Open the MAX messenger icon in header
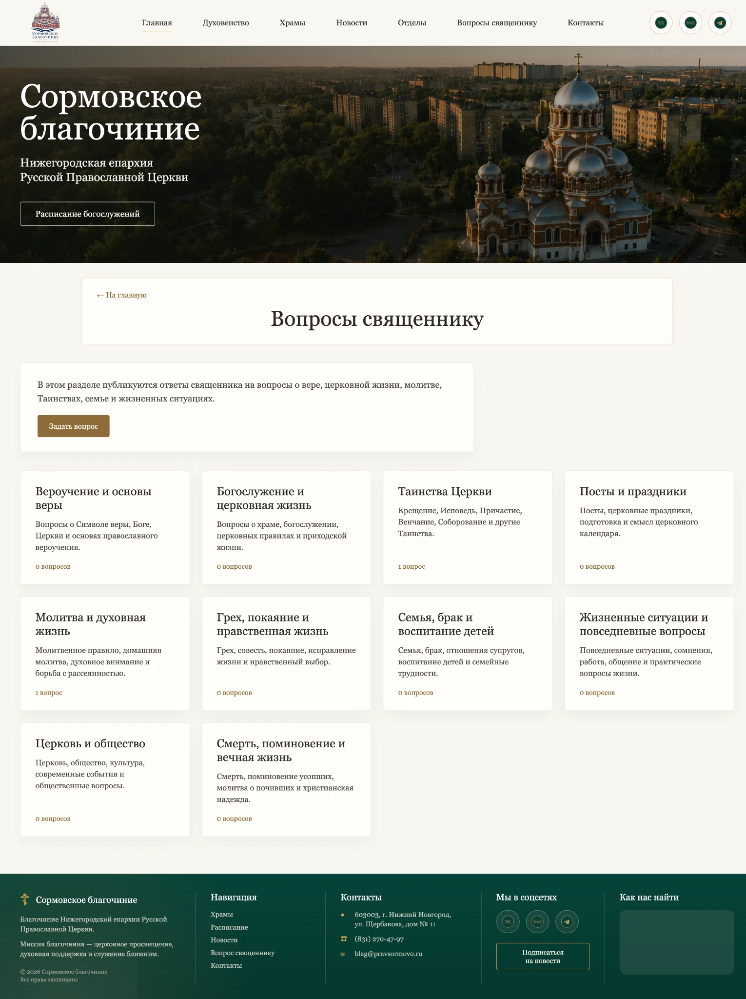This screenshot has height=999, width=746. click(690, 23)
